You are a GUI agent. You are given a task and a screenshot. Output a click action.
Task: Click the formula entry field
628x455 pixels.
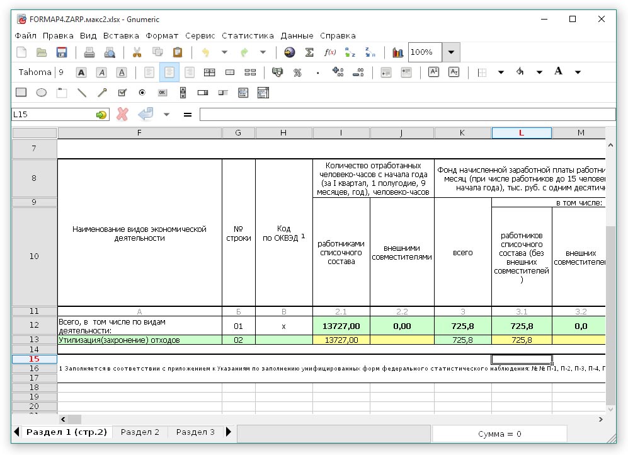(x=408, y=115)
